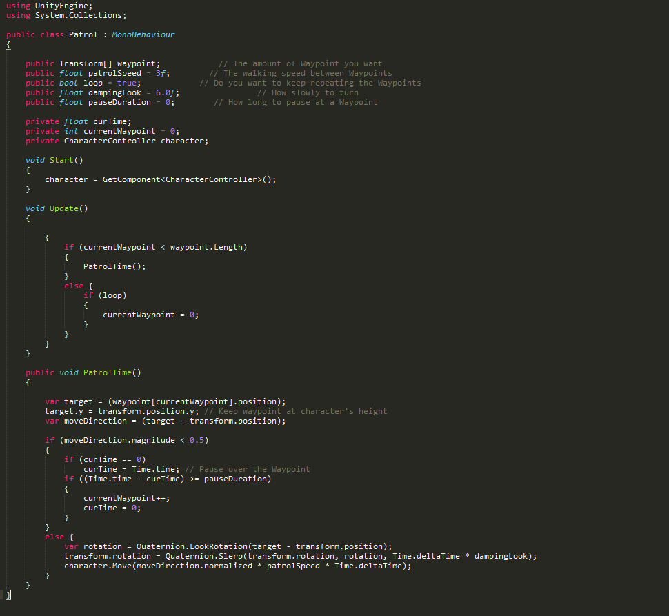Click the Update method name

63,208
